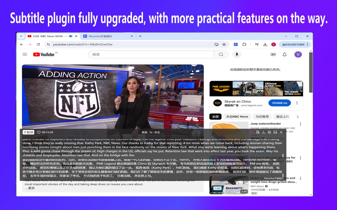Open options for Skyrak en Chino ad

click(297, 103)
